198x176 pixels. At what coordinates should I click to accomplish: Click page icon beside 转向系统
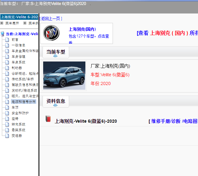pos(7,124)
